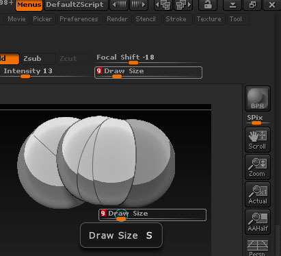281x256 pixels.
Task: Adjust the SPix slider
Action: 258,120
